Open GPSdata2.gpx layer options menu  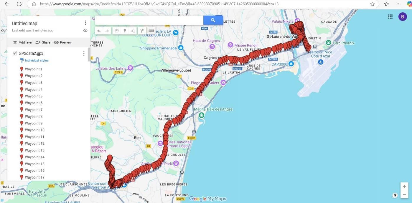click(84, 54)
